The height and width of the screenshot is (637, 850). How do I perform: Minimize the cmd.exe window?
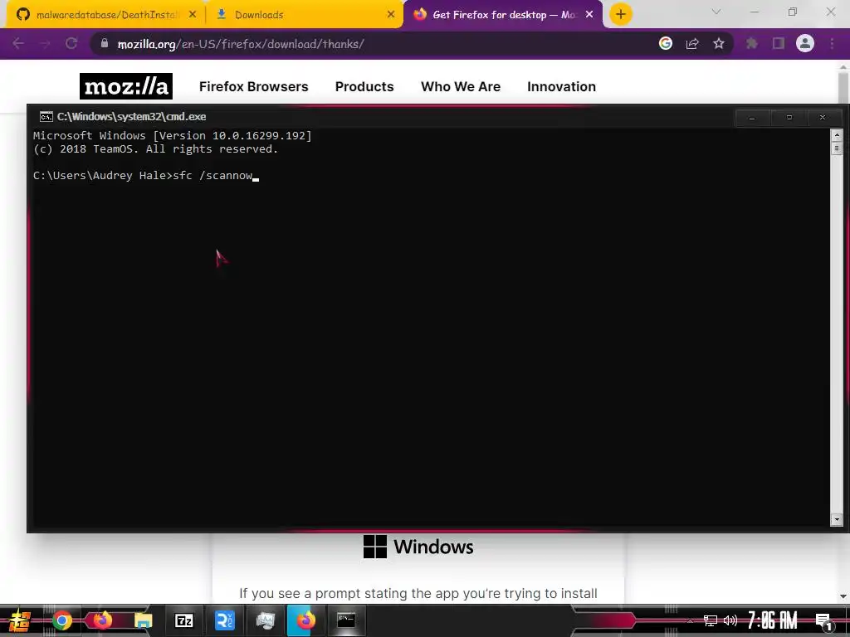(752, 118)
